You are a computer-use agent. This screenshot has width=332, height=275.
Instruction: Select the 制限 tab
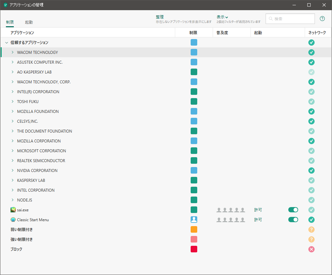click(10, 22)
